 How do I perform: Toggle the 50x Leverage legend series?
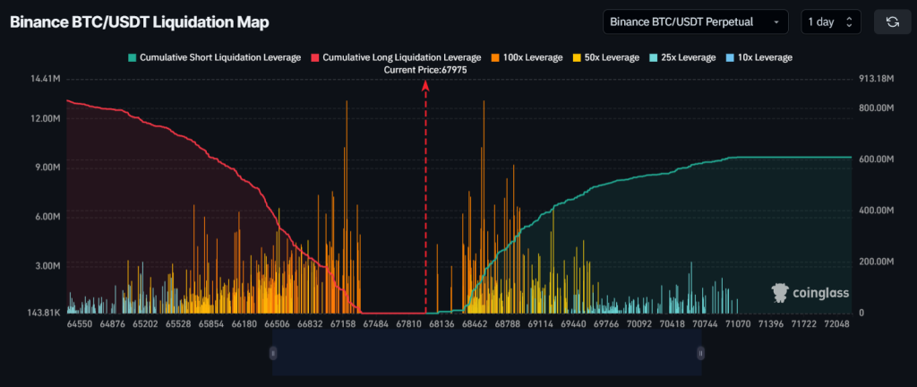pyautogui.click(x=606, y=57)
